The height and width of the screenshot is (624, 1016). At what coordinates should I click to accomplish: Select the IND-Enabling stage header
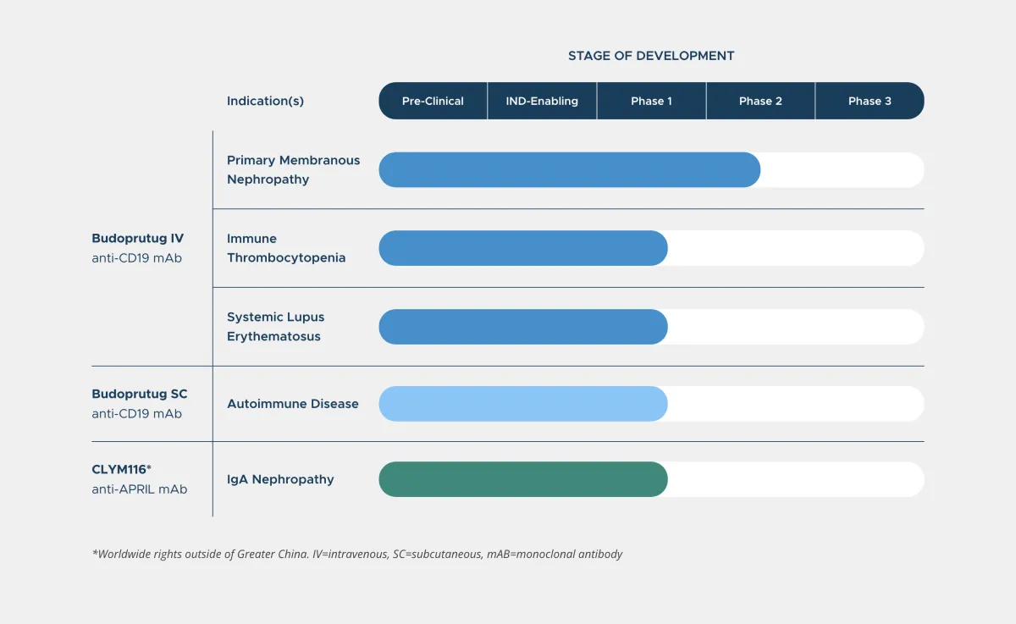(x=542, y=101)
